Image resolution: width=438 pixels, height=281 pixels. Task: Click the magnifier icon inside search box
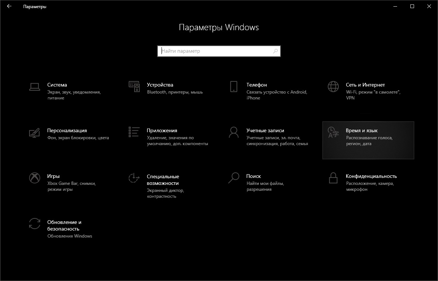(x=275, y=51)
